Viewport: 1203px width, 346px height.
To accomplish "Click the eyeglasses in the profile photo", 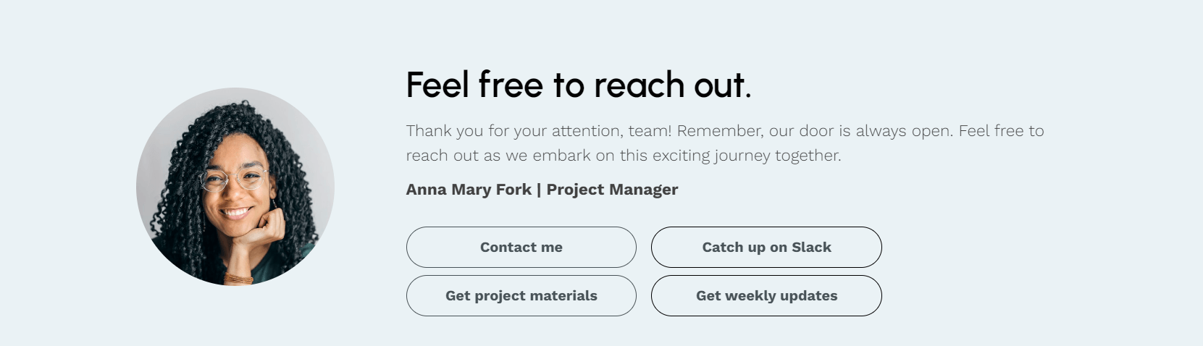I will pyautogui.click(x=233, y=178).
